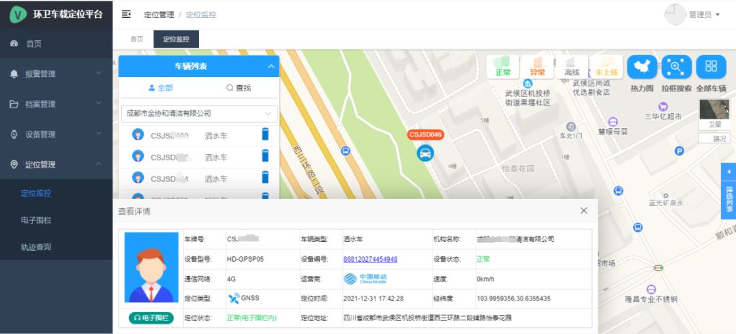Click the driver avatar in details dialog
The width and height of the screenshot is (736, 334).
point(151,267)
